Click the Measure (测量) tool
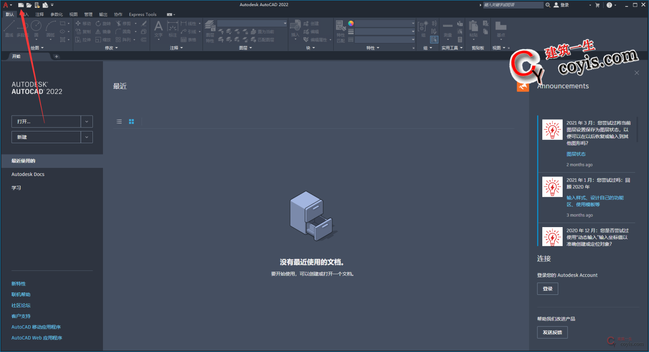The height and width of the screenshot is (352, 649). pos(448,29)
